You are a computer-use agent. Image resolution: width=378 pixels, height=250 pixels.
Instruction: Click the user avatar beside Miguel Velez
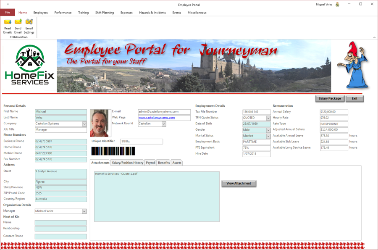click(x=337, y=5)
